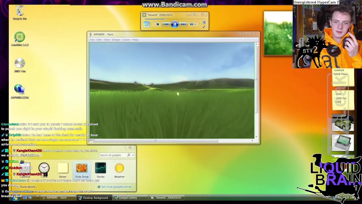This screenshot has height=204, width=362.
Task: Click the gadget search magnifier icon
Action: point(129,155)
